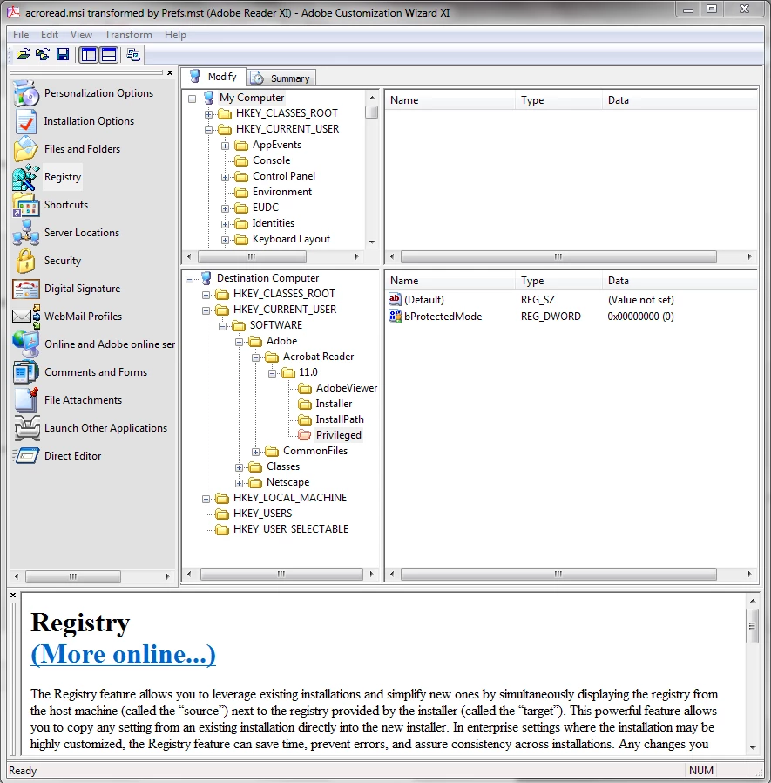Sort destination pane by Data column
This screenshot has height=783, width=771.
pos(680,281)
